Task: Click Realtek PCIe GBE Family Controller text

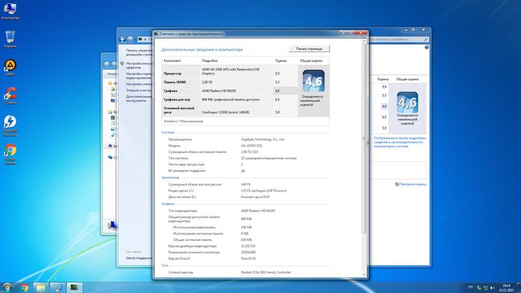Action: pos(266,272)
